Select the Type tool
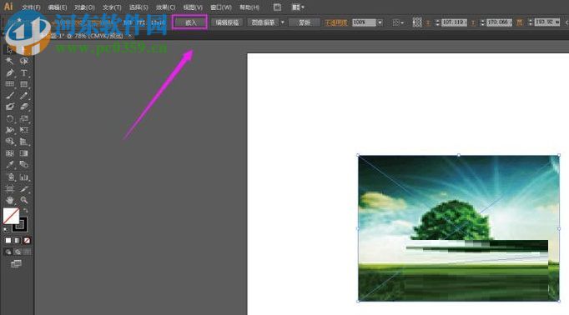 [x=24, y=72]
